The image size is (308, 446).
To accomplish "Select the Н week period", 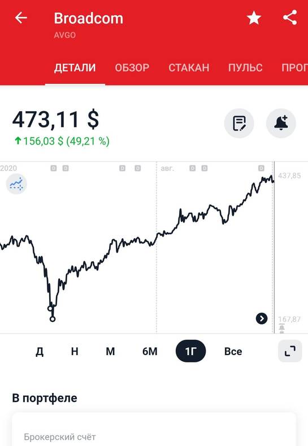I will [75, 352].
